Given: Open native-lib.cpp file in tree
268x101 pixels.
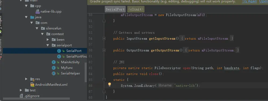Looking at the screenshot, I should pyautogui.click(x=51, y=12).
